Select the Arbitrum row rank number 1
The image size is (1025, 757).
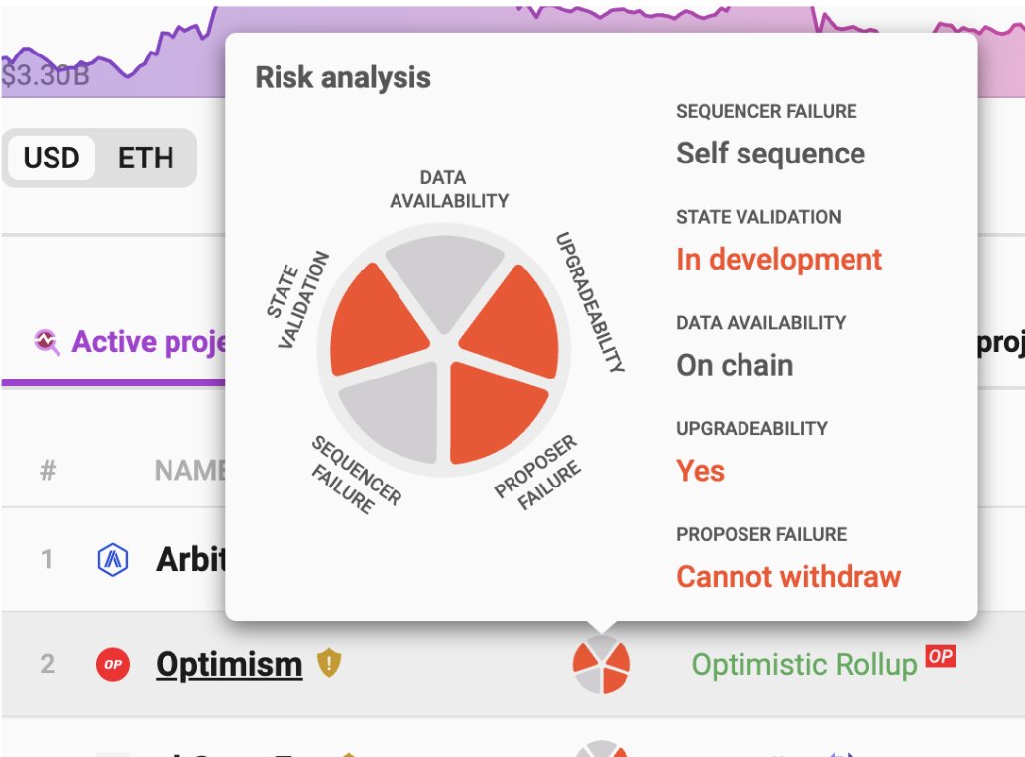point(47,559)
